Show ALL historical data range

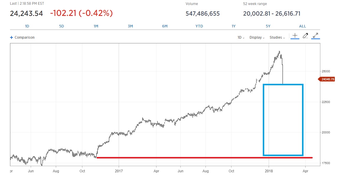pyautogui.click(x=303, y=26)
